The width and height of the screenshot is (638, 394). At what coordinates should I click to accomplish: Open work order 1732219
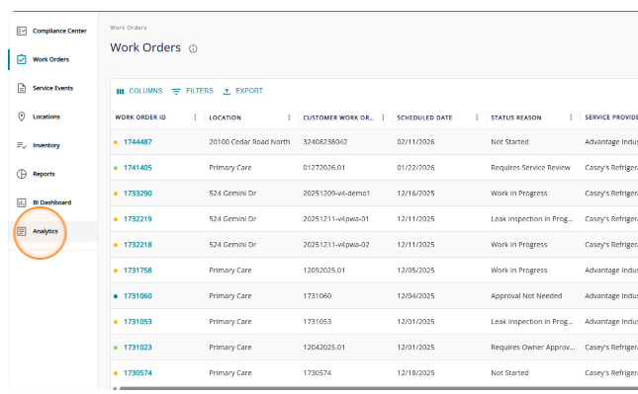click(137, 219)
